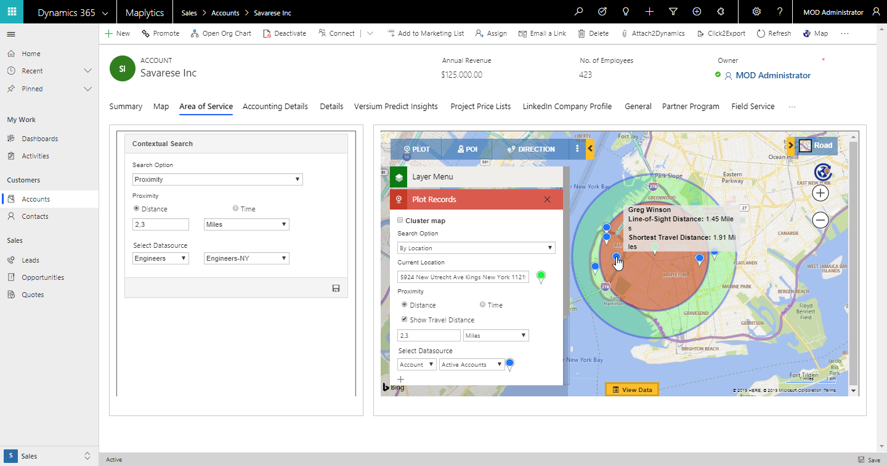Open the PLOT menu on map toolbar
The height and width of the screenshot is (466, 887).
(x=416, y=149)
